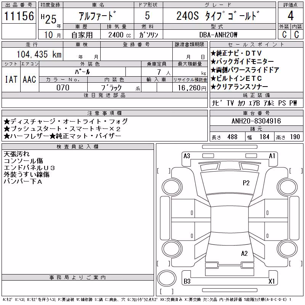
Task: Select the H25 registration year
Action: [49, 19]
